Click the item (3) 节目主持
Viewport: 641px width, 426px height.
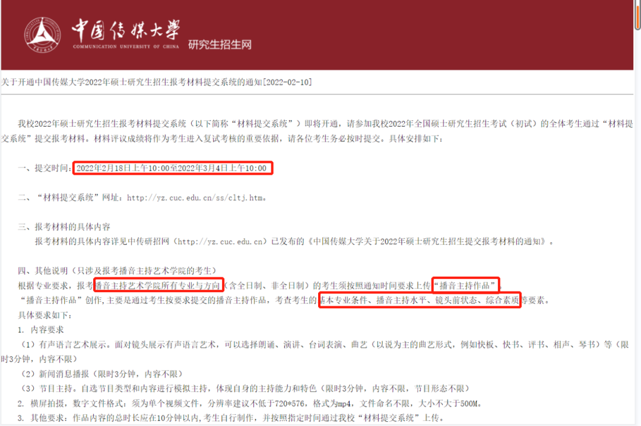(49, 389)
